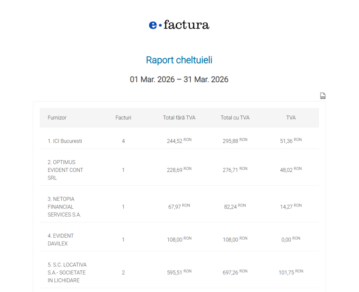Screen dimensions: 359x292
Task: Select the ICI Bucuresti supplier row
Action: [65, 141]
